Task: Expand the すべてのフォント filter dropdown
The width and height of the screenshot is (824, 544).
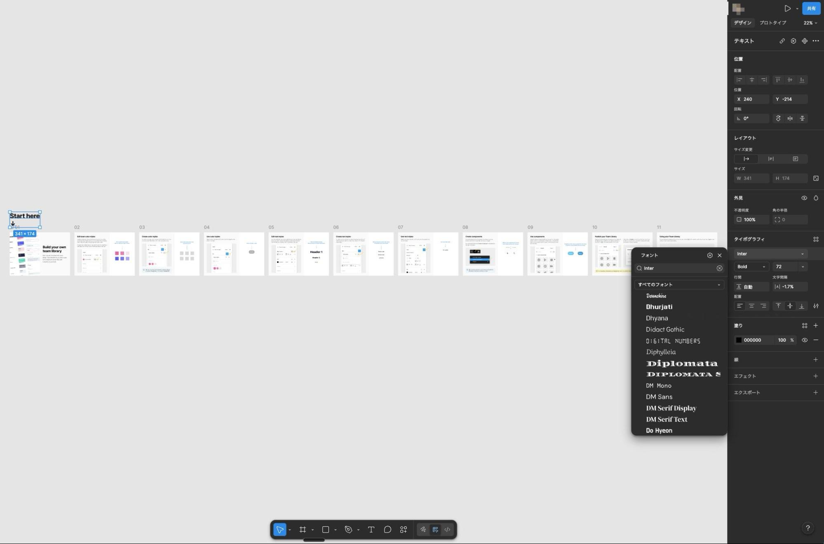Action: pyautogui.click(x=679, y=285)
